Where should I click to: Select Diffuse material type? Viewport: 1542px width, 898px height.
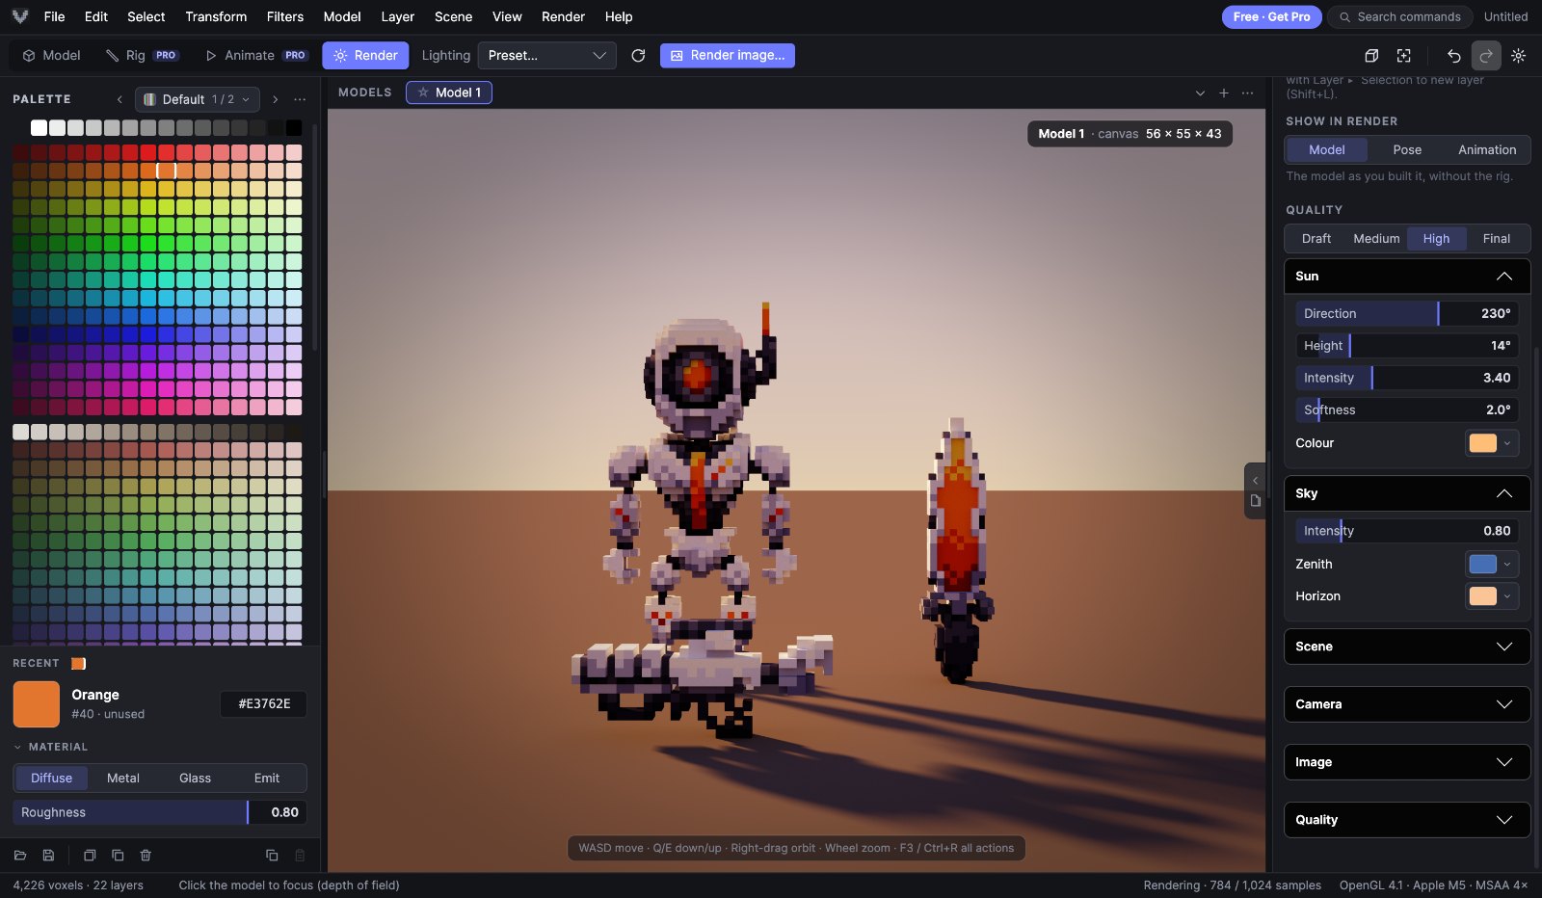(x=51, y=778)
